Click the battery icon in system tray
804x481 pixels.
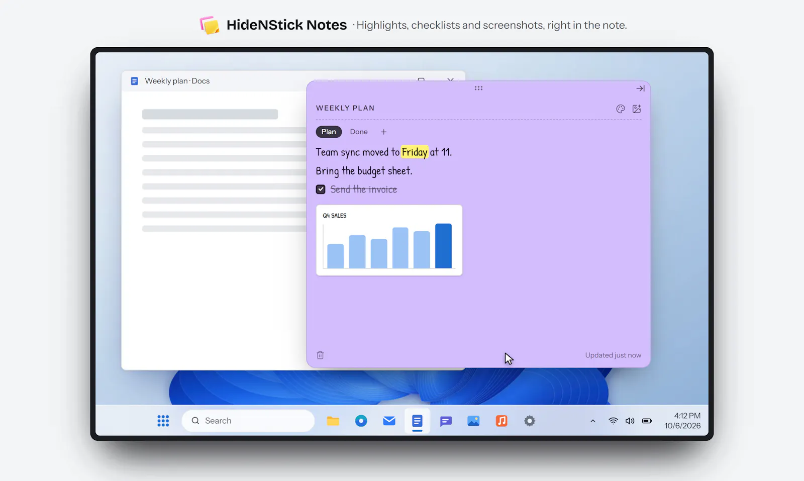pos(647,421)
